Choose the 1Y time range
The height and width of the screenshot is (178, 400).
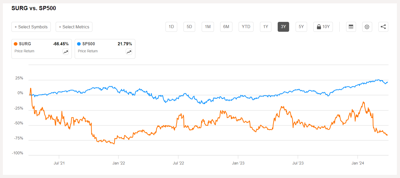pos(265,27)
